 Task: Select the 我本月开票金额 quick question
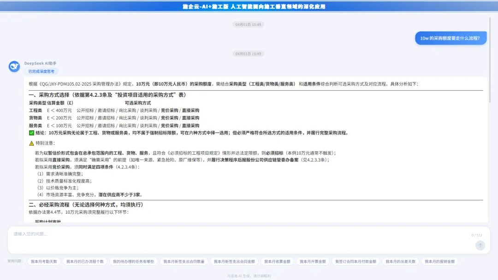click(313, 261)
